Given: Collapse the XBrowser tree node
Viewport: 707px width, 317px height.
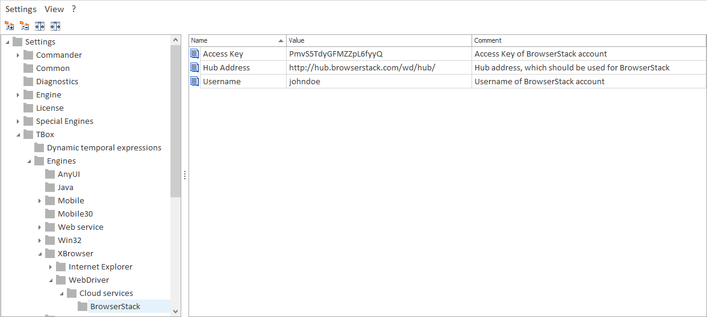Looking at the screenshot, I should point(40,254).
